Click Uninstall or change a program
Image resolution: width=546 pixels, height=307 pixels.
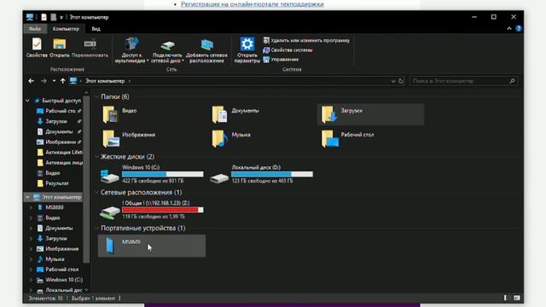click(306, 40)
